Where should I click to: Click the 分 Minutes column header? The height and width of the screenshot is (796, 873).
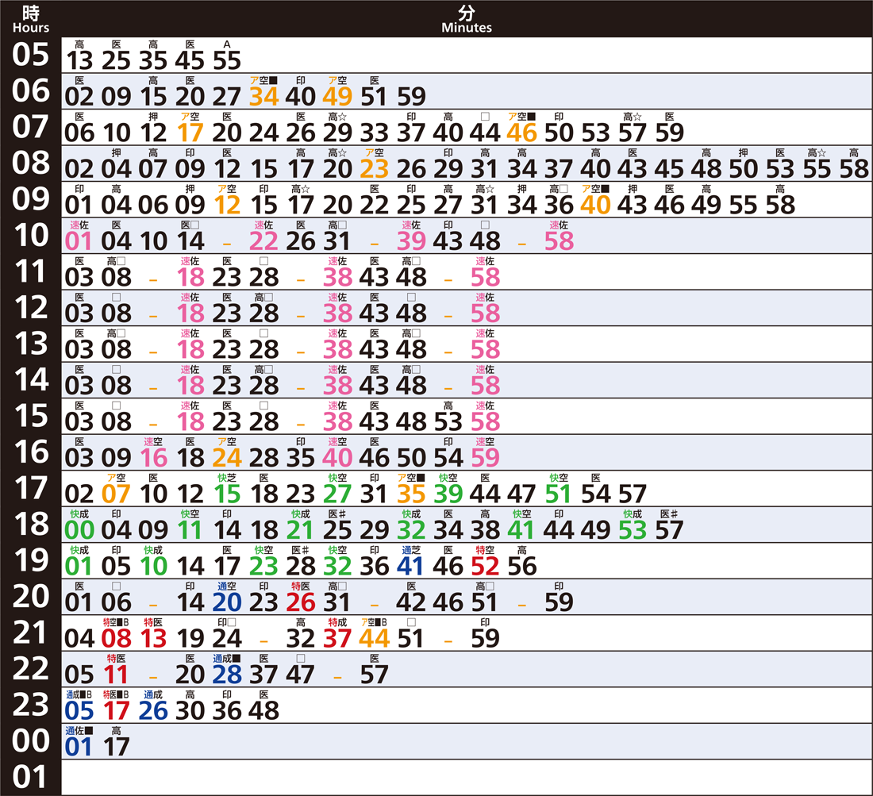[x=467, y=19]
